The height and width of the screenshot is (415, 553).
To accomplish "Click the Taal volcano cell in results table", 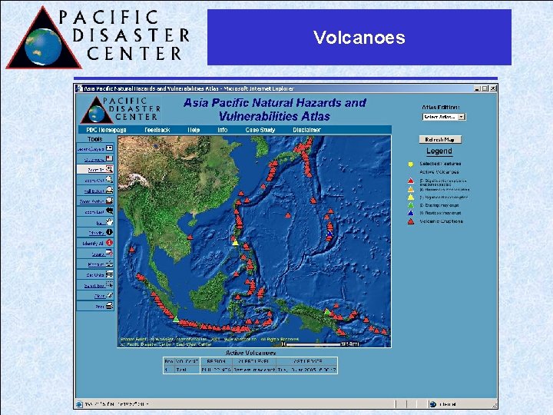I will [x=187, y=370].
